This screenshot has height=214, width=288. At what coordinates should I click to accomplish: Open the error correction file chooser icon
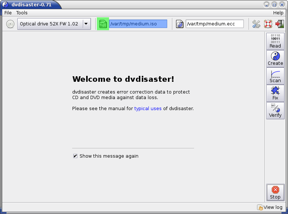pyautogui.click(x=180, y=24)
